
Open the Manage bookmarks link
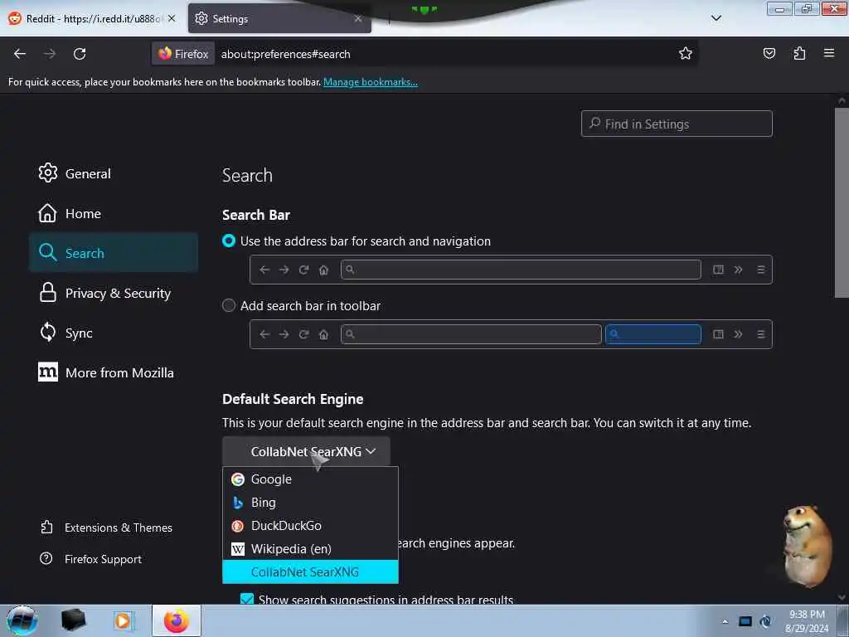tap(371, 82)
